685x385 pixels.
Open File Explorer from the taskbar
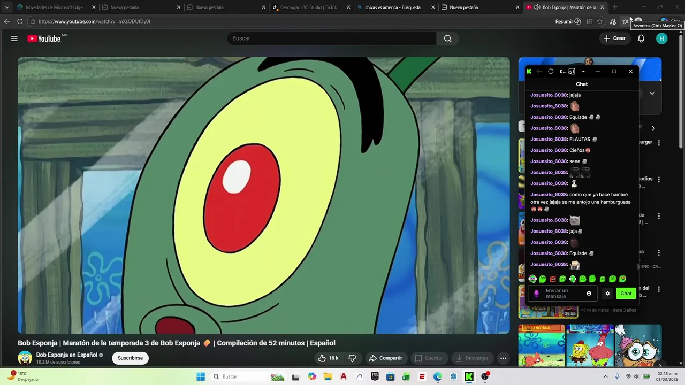click(x=327, y=376)
